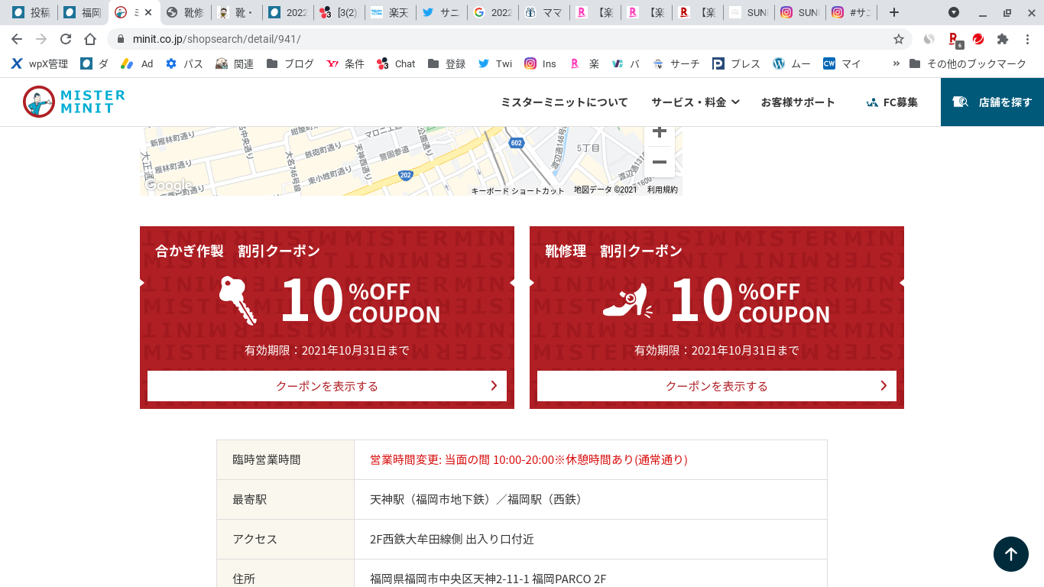The width and height of the screenshot is (1044, 587).
Task: Open the サーチ bookmark
Action: point(676,64)
